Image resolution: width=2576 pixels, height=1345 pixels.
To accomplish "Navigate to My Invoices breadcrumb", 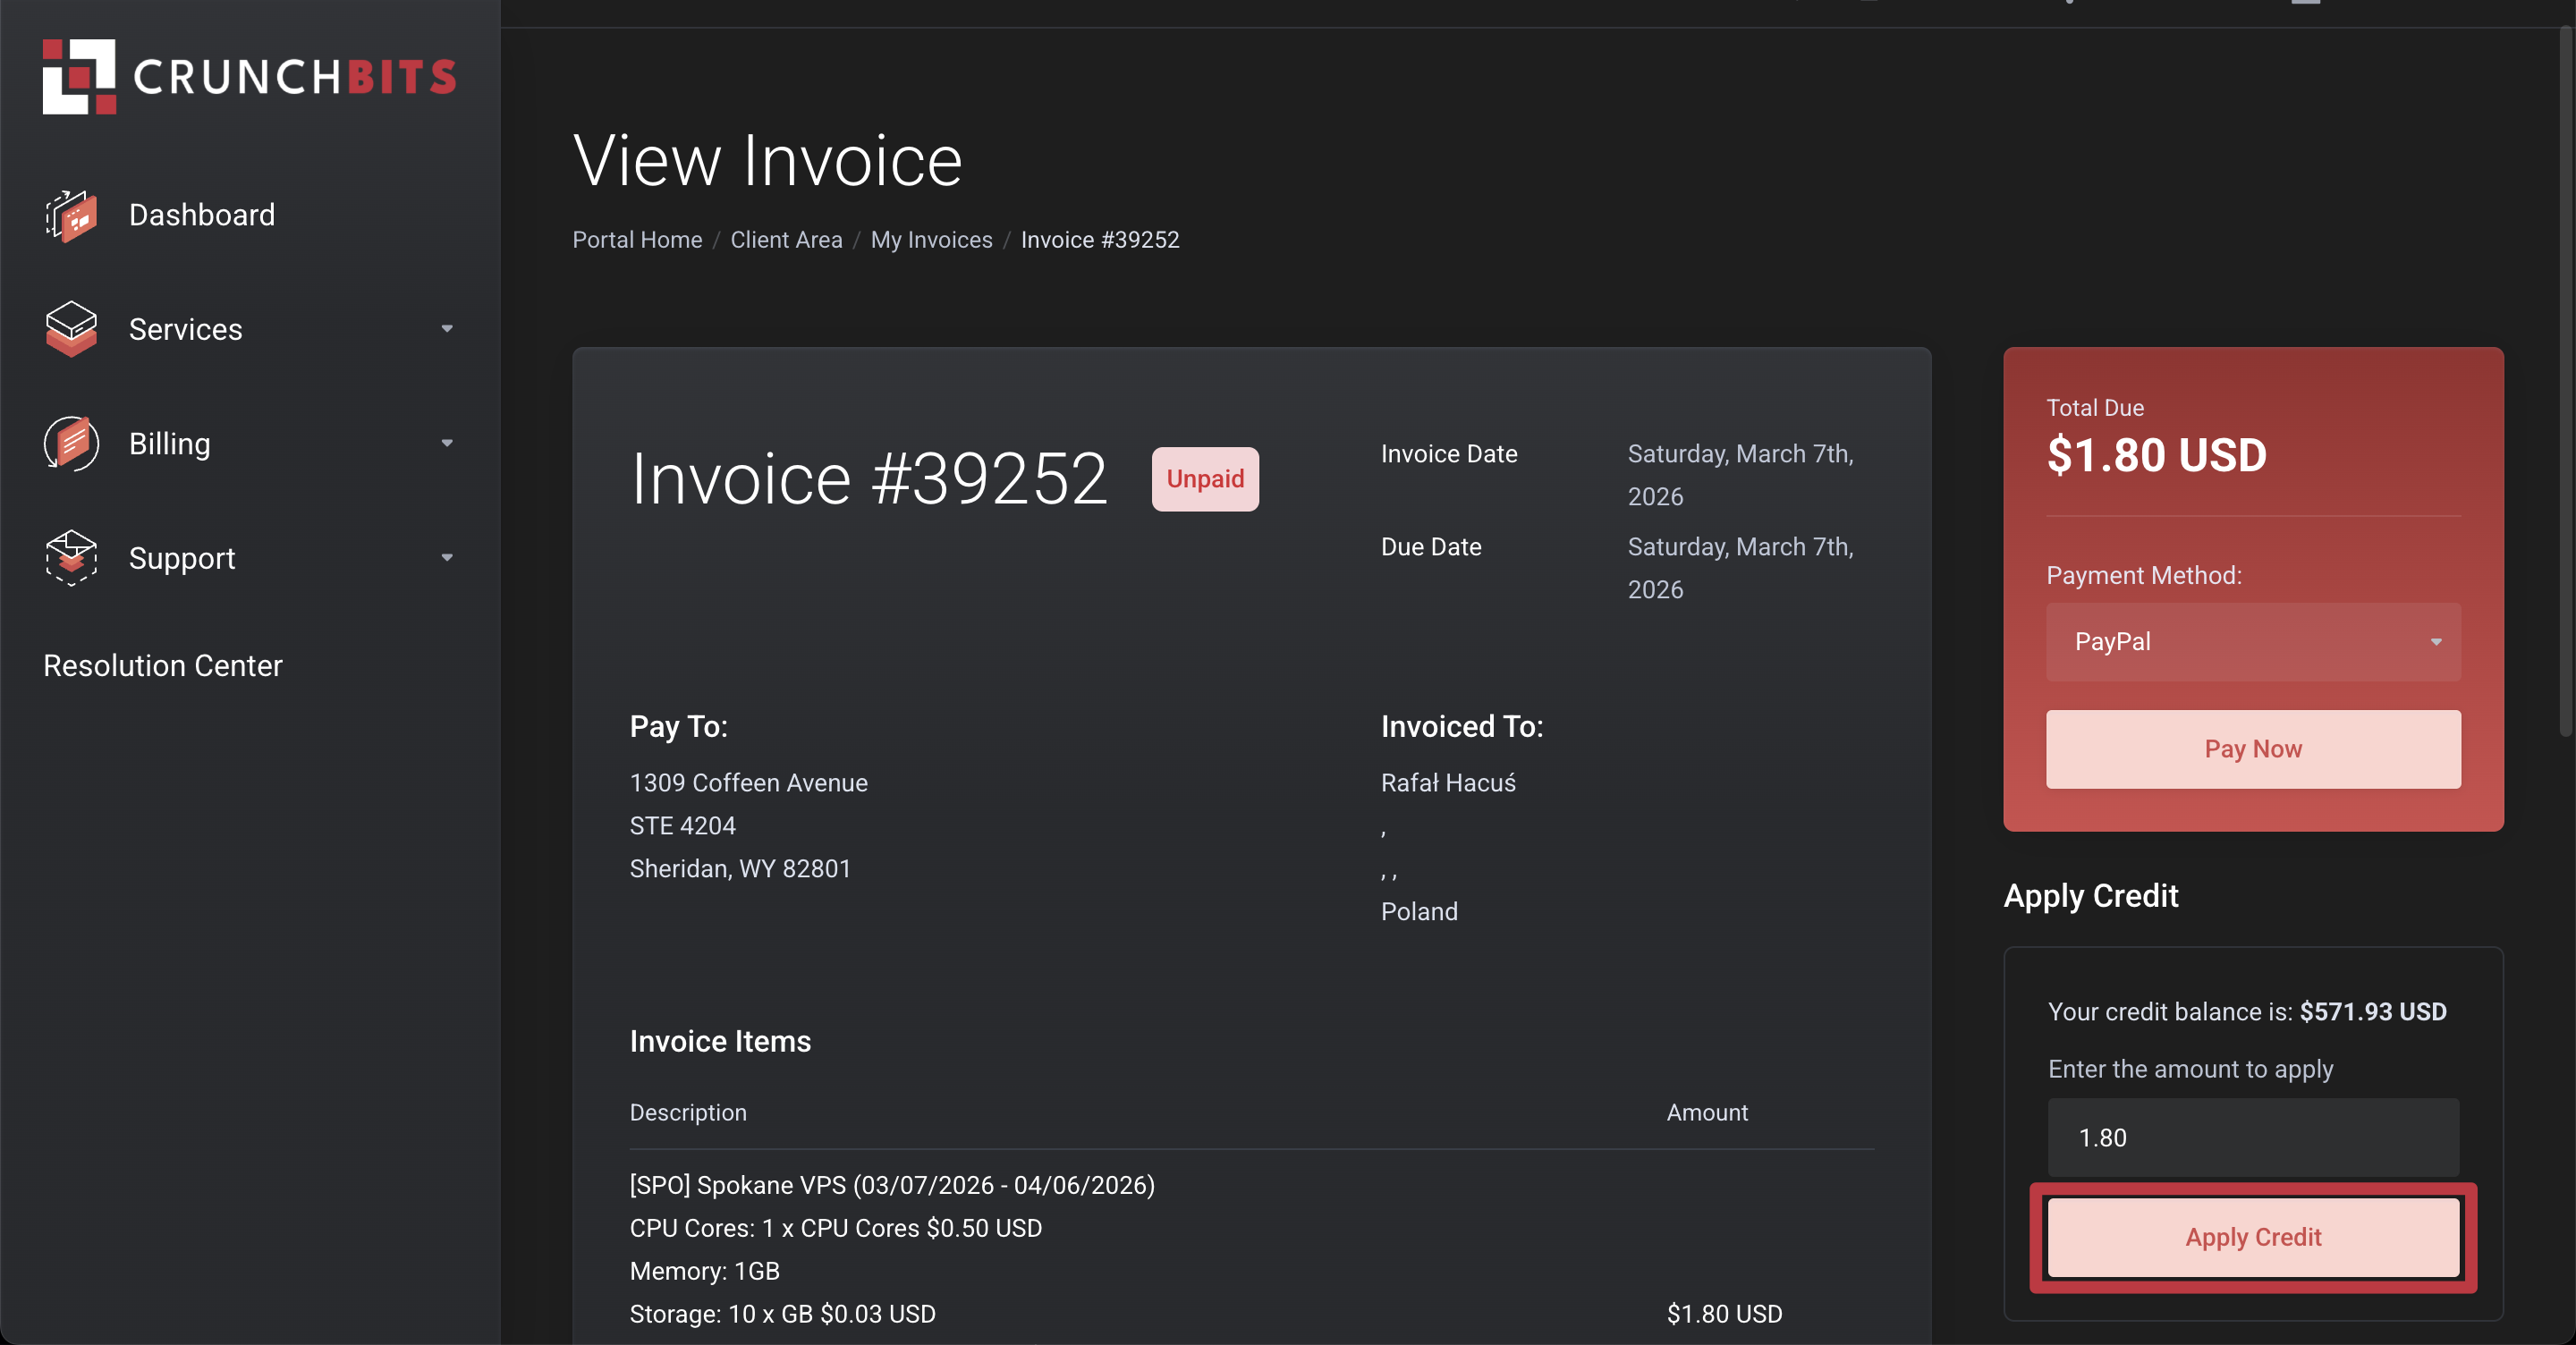I will pyautogui.click(x=931, y=240).
